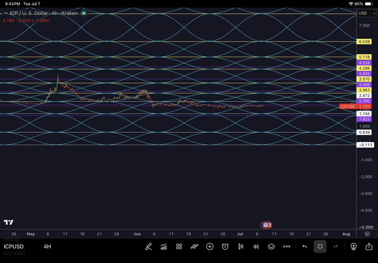Screen dimensions: 378x263
Task: Tap the 7.000 price axis value
Action: click(364, 25)
